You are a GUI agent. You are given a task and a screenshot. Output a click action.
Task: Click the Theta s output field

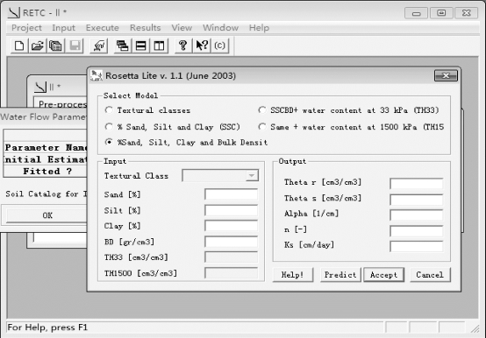click(x=417, y=200)
